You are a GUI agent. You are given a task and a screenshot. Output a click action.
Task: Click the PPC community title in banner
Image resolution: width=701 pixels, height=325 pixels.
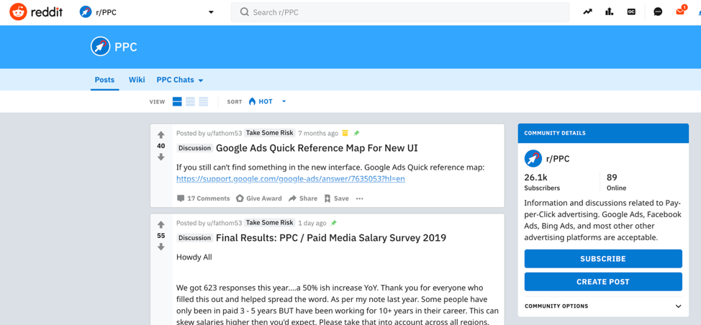pyautogui.click(x=126, y=47)
